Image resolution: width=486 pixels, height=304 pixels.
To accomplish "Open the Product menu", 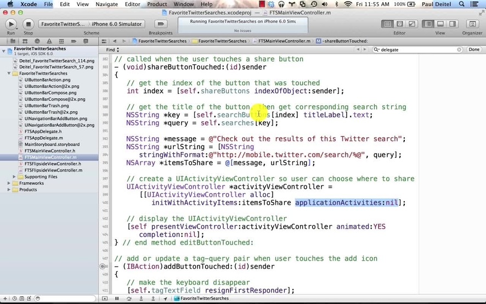I will (x=157, y=4).
